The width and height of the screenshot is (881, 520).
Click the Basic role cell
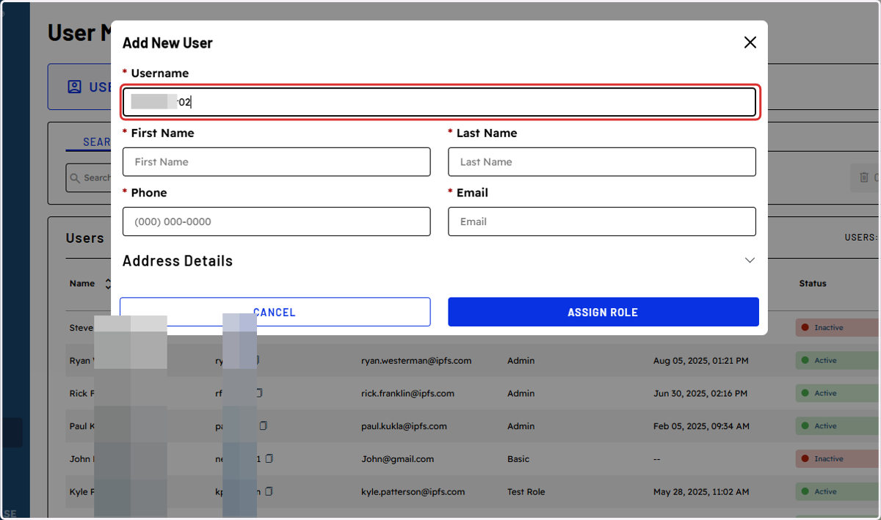tap(518, 459)
